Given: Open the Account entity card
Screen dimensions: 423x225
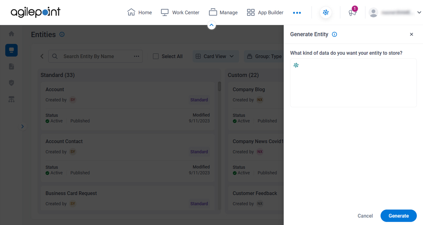Looking at the screenshot, I should 128,106.
